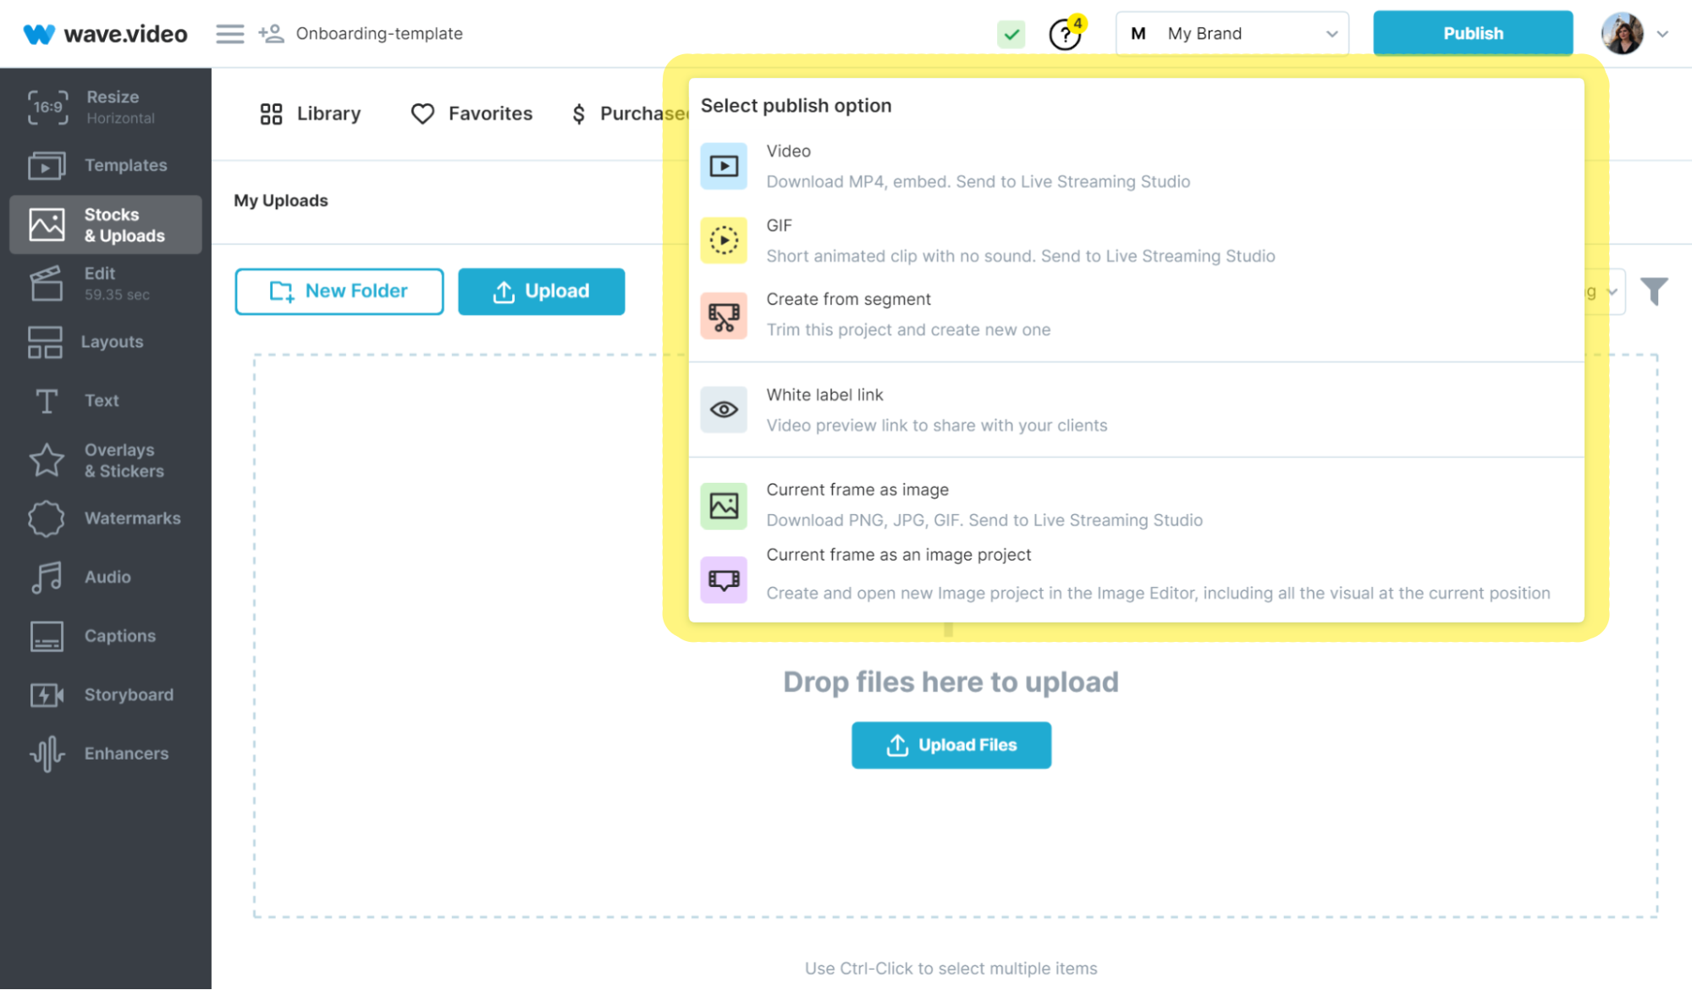Switch to the Favorites tab
Viewport: 1692px width, 990px height.
[471, 113]
